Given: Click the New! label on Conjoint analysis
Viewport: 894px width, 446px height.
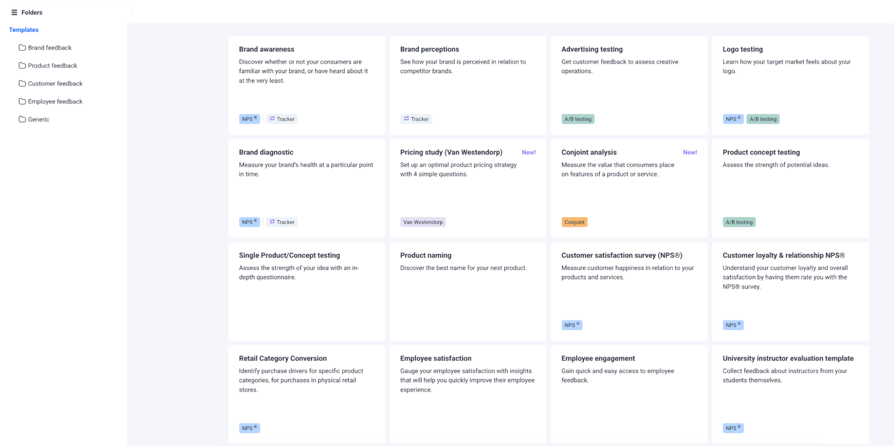Looking at the screenshot, I should (x=690, y=152).
